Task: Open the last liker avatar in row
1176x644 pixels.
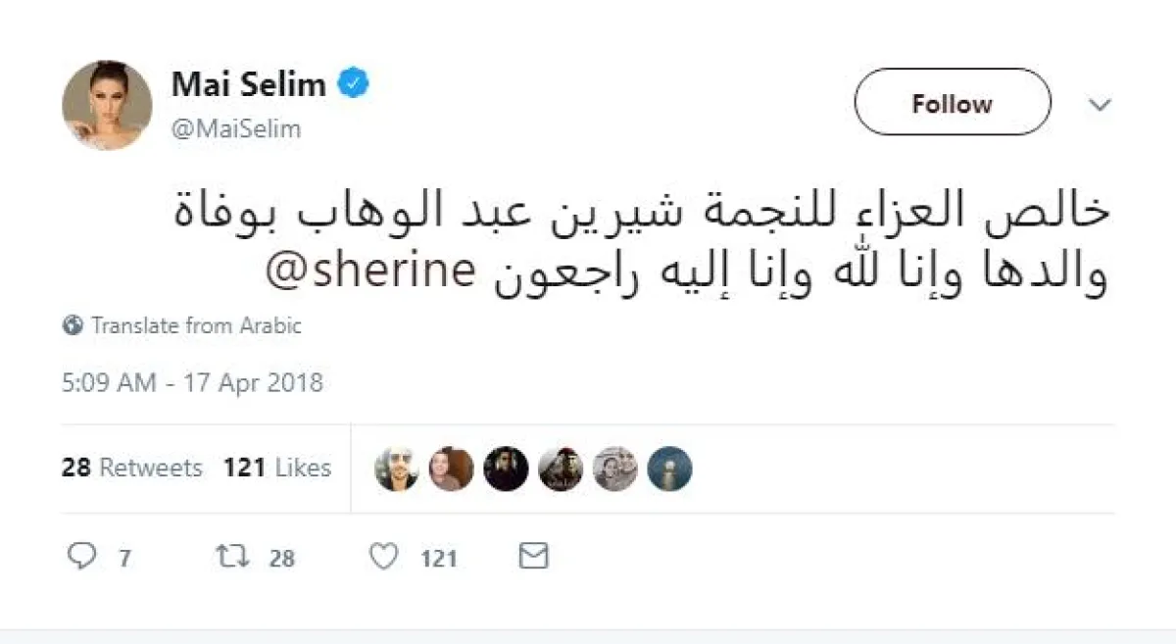Action: point(670,469)
